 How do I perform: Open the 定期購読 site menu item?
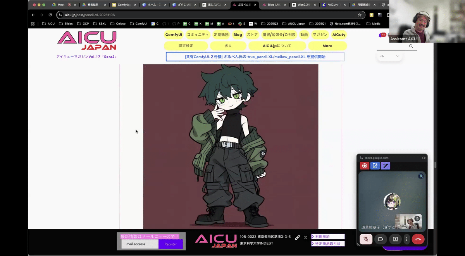coord(221,35)
